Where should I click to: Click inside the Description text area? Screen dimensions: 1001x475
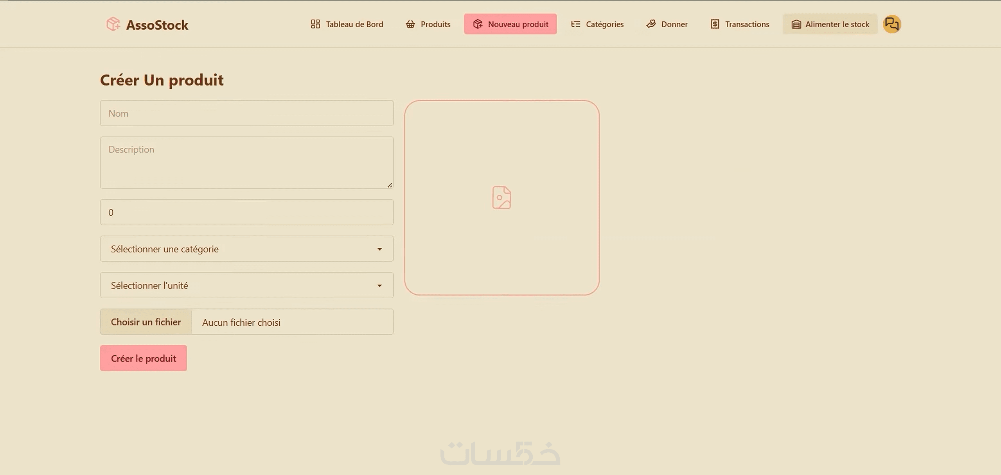point(246,163)
